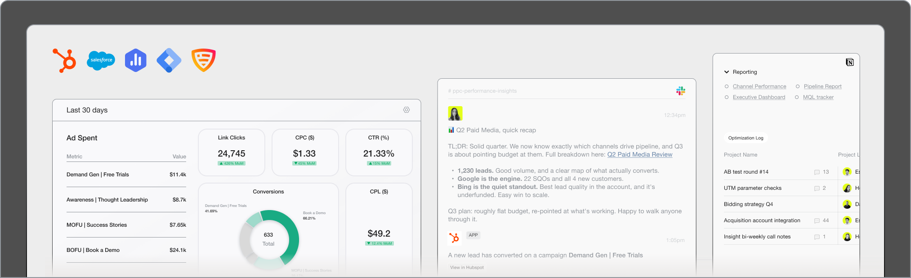Follow the Q2 Paid Media Review link
The width and height of the screenshot is (911, 278).
click(x=640, y=154)
